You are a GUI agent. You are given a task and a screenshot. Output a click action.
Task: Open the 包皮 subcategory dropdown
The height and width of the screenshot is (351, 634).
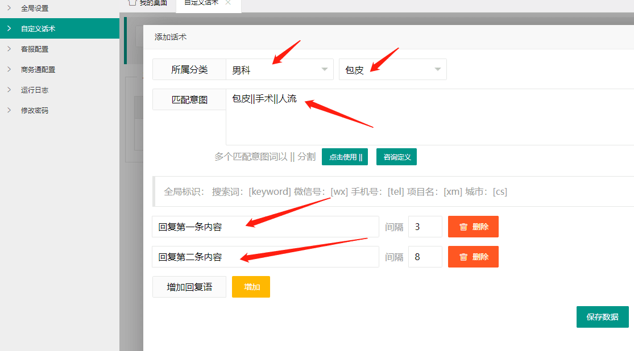click(x=392, y=70)
